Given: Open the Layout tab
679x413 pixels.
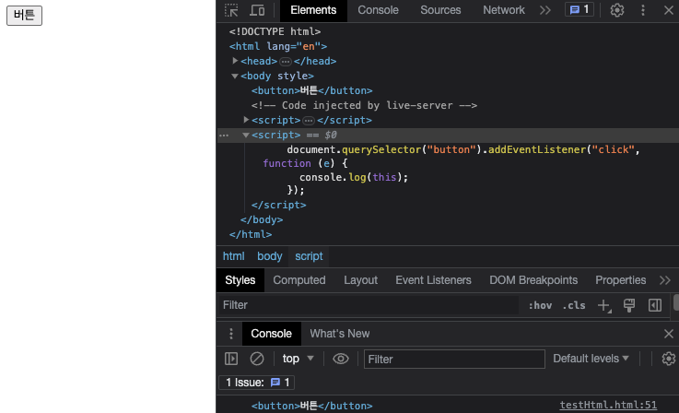Looking at the screenshot, I should (x=361, y=280).
